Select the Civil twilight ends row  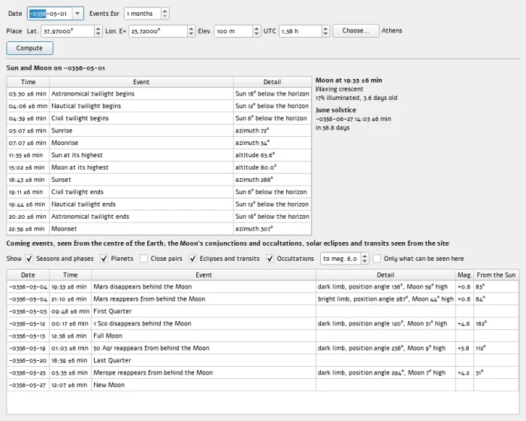(159, 192)
